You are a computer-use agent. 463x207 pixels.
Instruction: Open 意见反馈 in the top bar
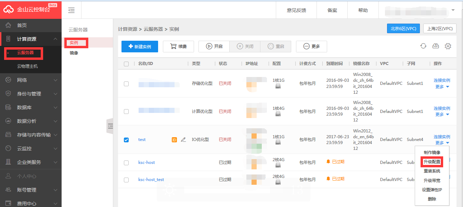click(296, 10)
